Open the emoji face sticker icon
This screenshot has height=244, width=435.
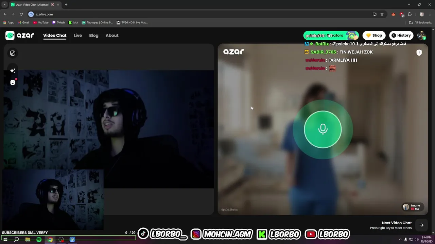[13, 82]
